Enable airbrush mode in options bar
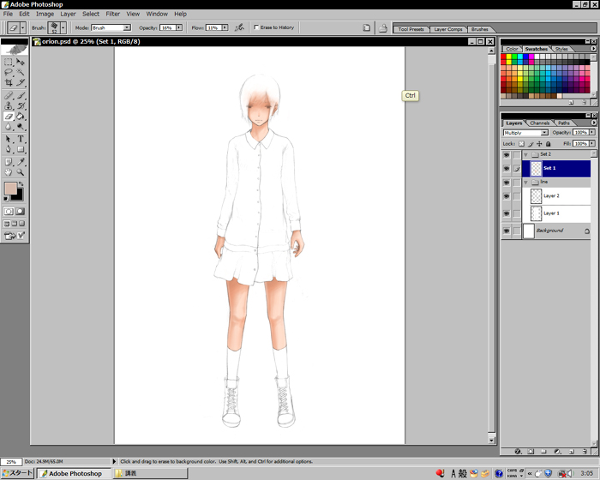 click(x=239, y=27)
